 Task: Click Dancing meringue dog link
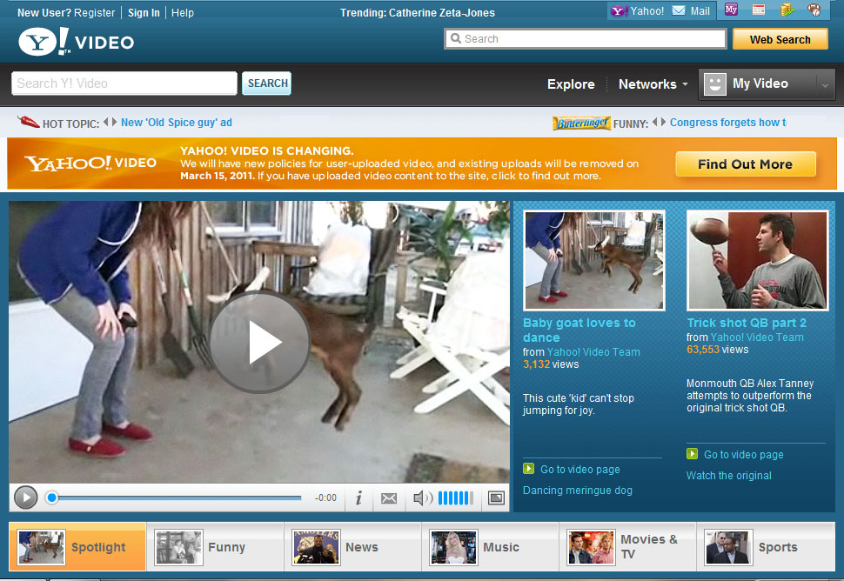click(578, 490)
